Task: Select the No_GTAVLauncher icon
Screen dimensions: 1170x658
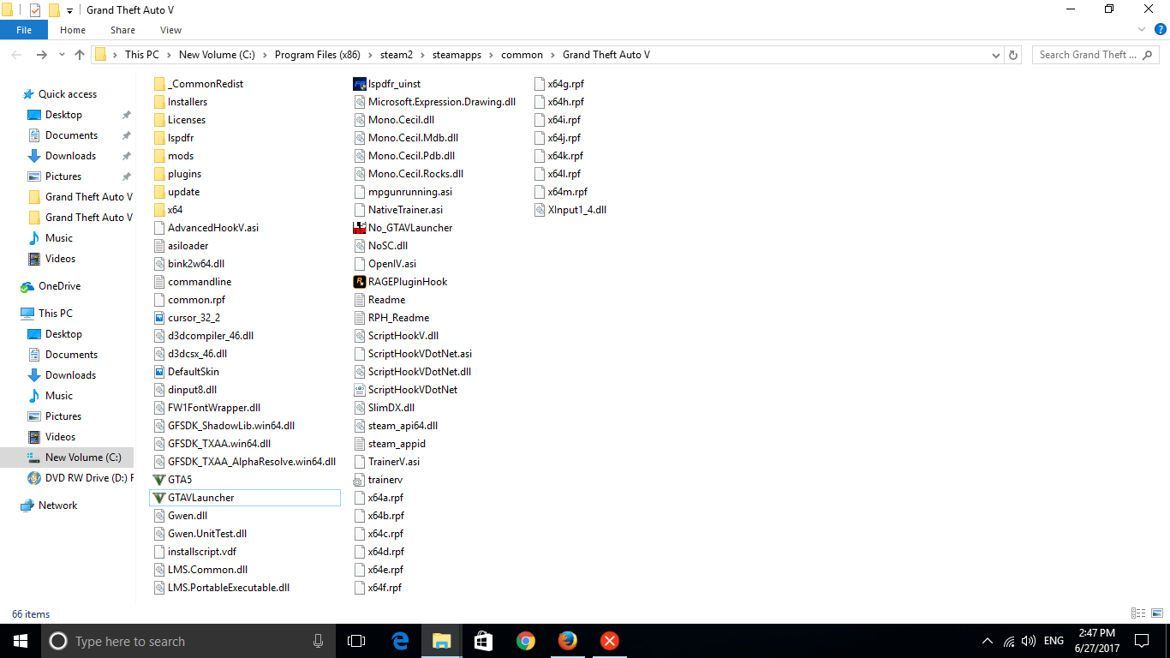Action: (360, 228)
